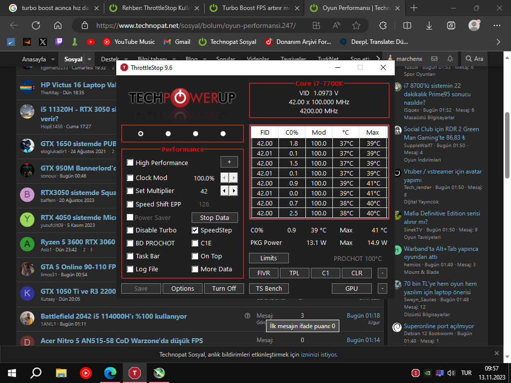Image resolution: width=511 pixels, height=383 pixels.
Task: Click the browser refresh icon
Action: (x=36, y=25)
